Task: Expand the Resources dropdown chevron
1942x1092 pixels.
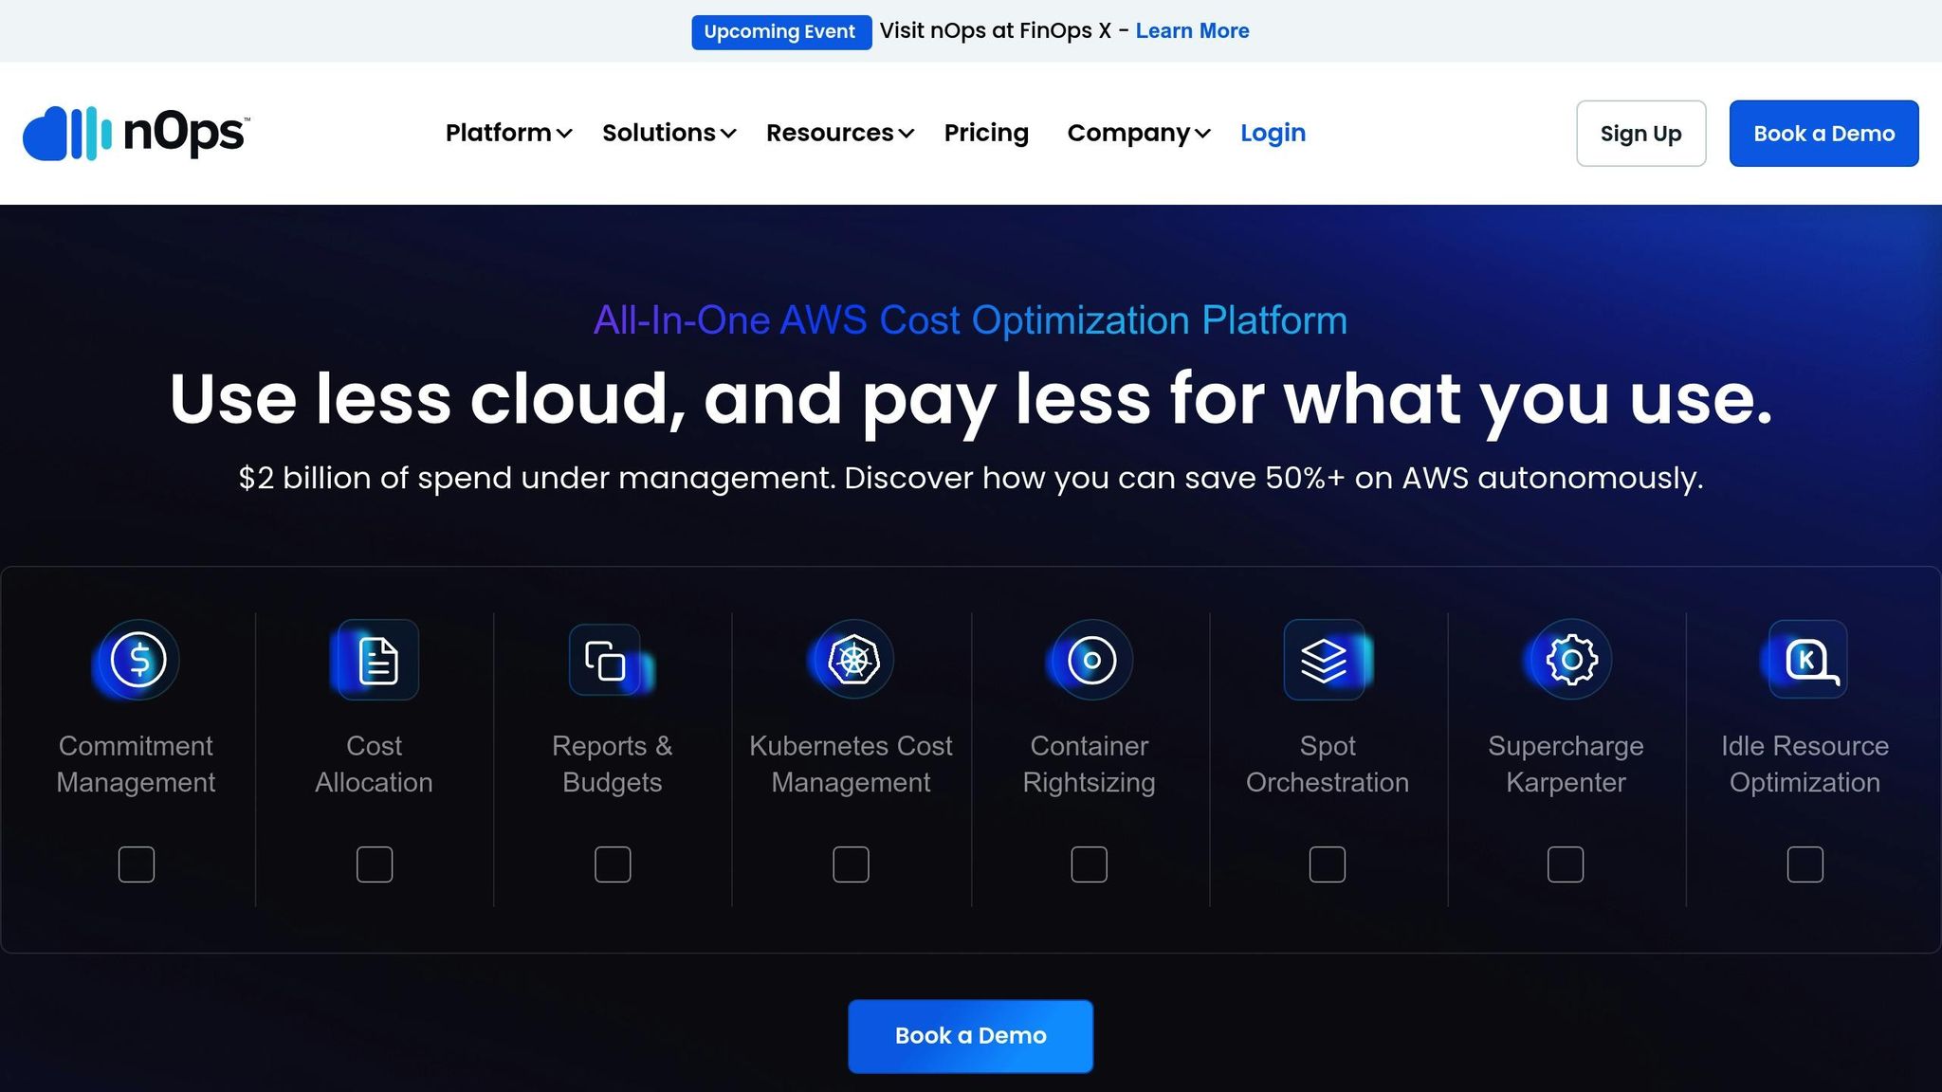Action: [x=907, y=134]
